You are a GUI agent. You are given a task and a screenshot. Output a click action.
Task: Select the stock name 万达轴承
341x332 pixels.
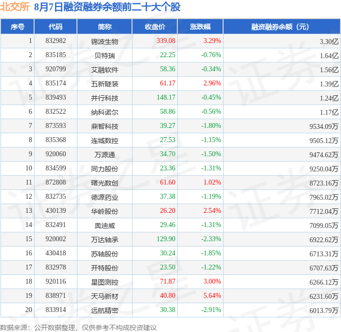[x=105, y=240]
